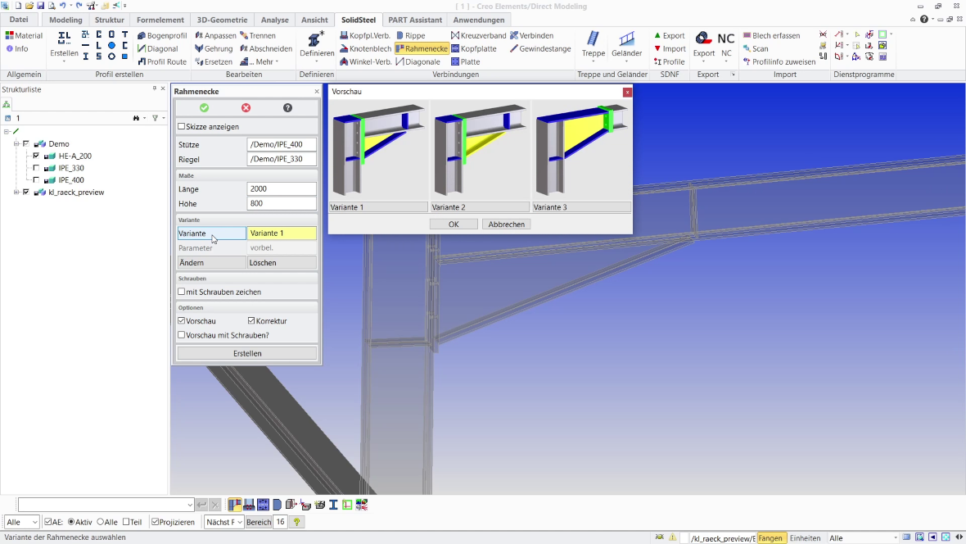Choose the Kopfplatte tool

[473, 48]
